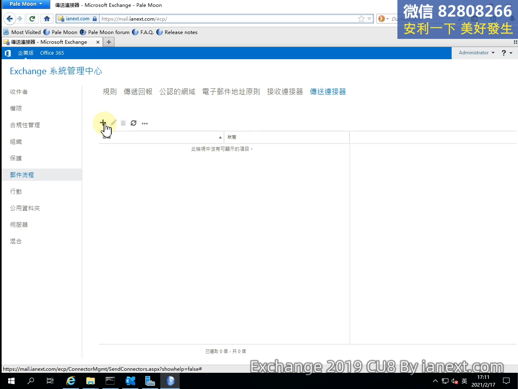Screen dimensions: 518x389
Task: Open URL bar history dropdown arrow
Action: click(x=369, y=19)
